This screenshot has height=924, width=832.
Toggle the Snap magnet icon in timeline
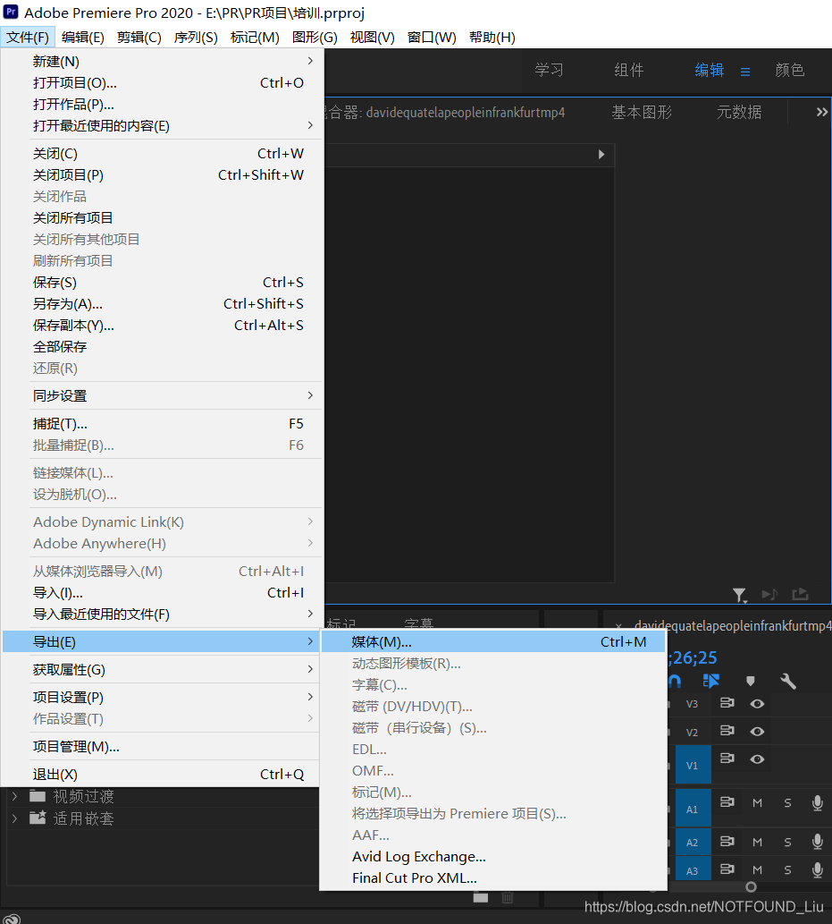pyautogui.click(x=676, y=682)
